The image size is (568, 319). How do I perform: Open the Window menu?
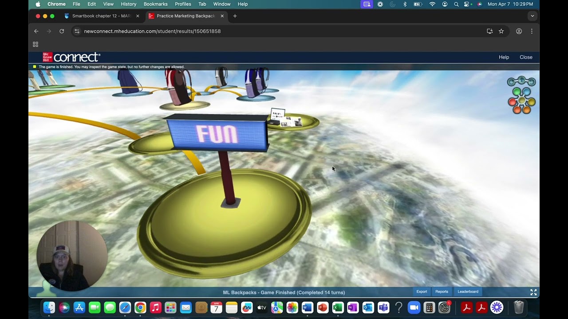221,4
